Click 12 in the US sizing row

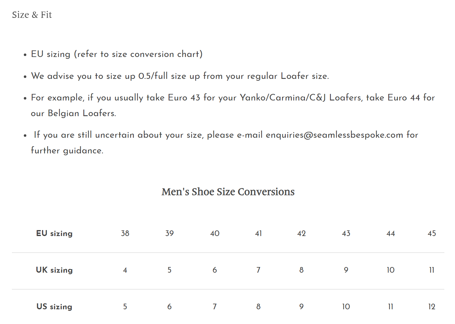point(431,307)
